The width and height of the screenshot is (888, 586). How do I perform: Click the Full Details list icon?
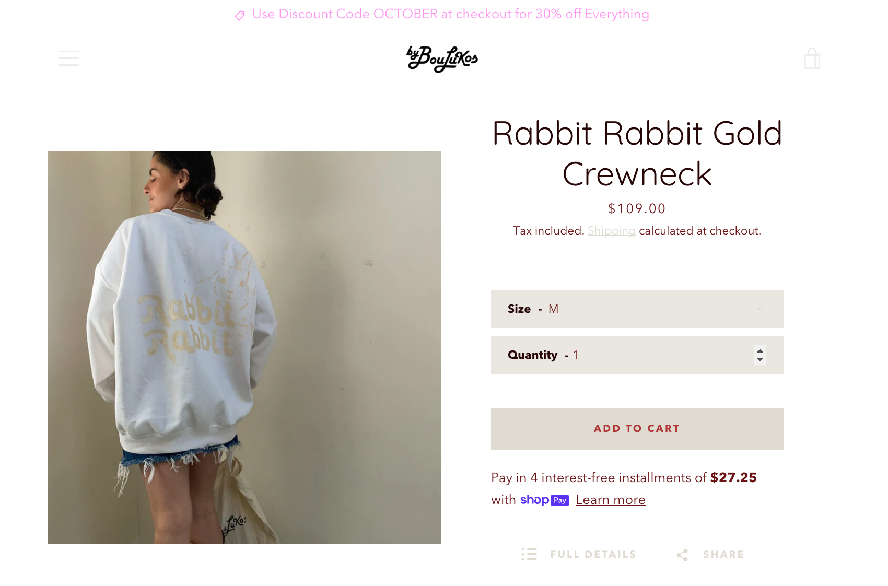coord(529,554)
